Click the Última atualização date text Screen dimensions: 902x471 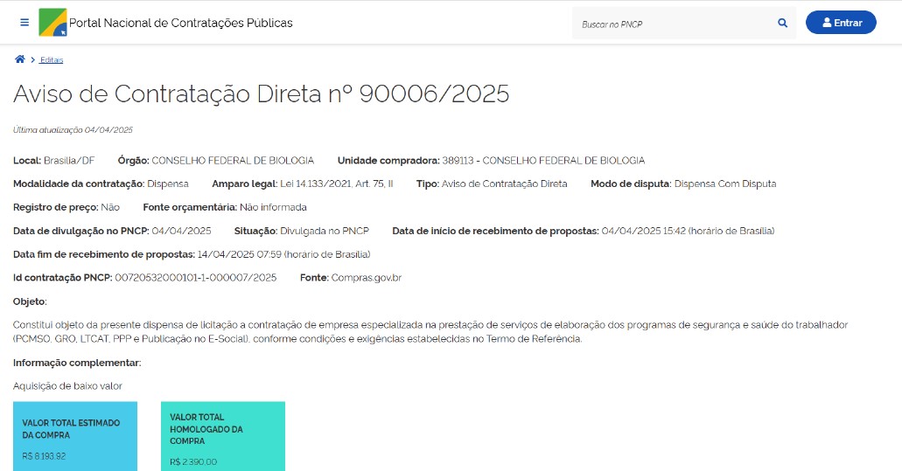pyautogui.click(x=73, y=130)
